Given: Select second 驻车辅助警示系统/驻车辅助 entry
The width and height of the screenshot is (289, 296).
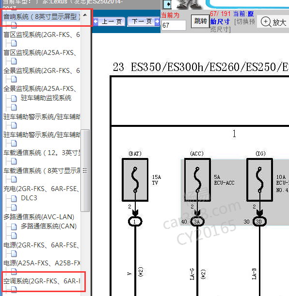Looking at the screenshot, I should 42,135.
